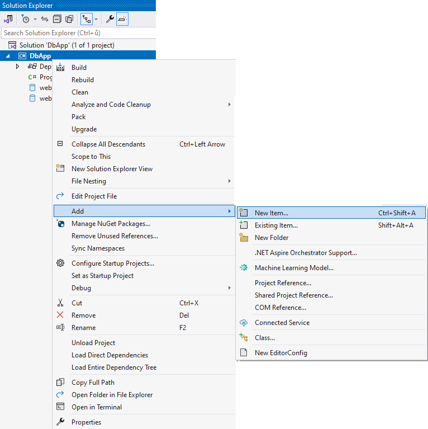The image size is (428, 429).
Task: Open Manage NuGet Packages
Action: (x=144, y=224)
